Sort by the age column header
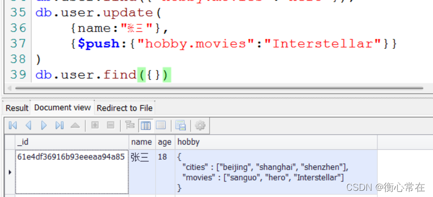This screenshot has height=197, width=433. 165,142
